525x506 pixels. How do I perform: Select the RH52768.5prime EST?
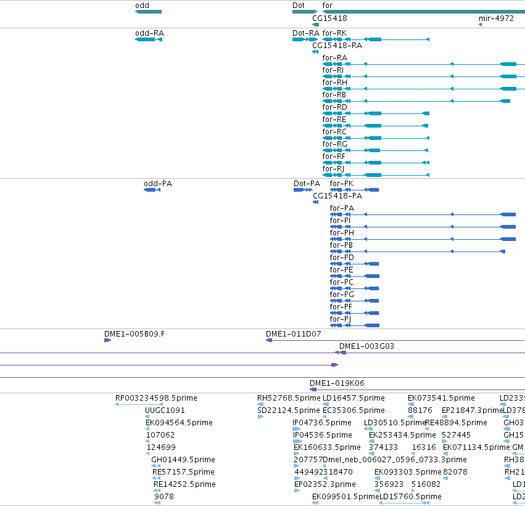coord(260,404)
